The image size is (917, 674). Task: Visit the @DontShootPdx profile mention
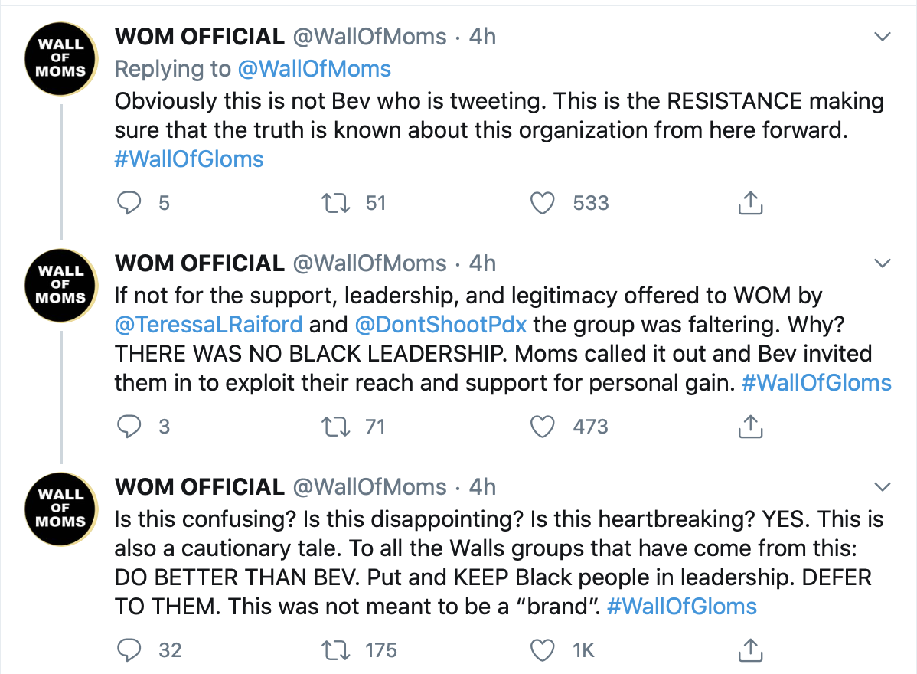click(442, 324)
